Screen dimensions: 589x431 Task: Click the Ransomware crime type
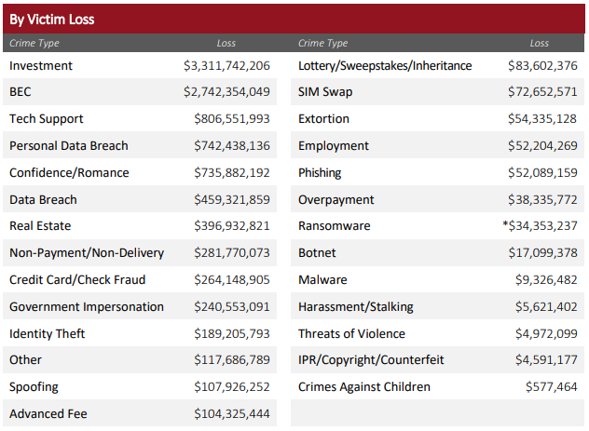(x=334, y=226)
